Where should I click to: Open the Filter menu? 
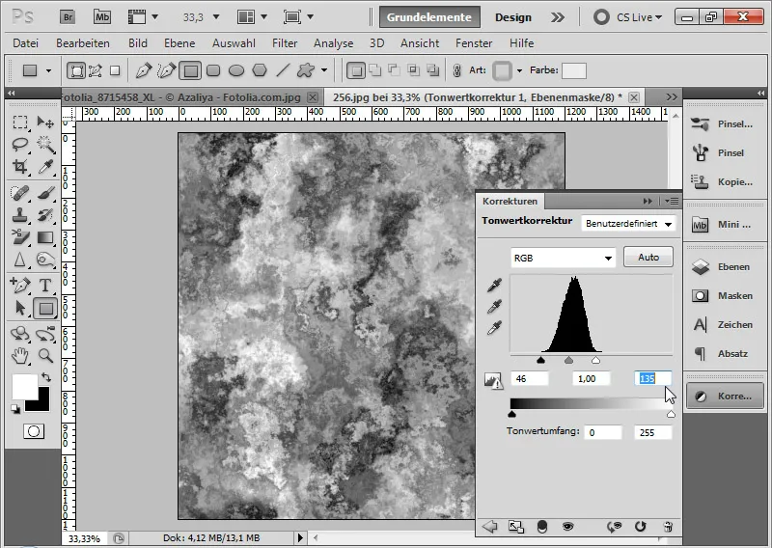coord(285,43)
